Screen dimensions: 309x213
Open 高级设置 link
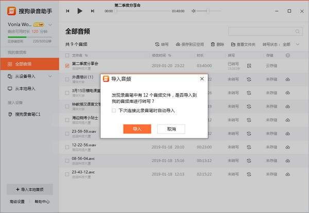pyautogui.click(x=17, y=201)
